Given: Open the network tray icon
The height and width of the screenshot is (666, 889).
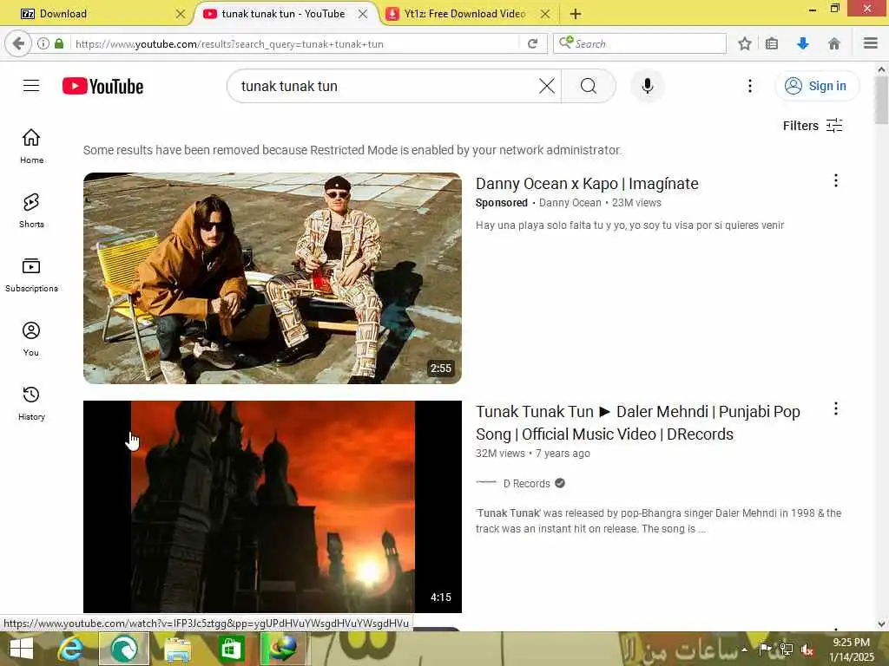Looking at the screenshot, I should [x=787, y=650].
